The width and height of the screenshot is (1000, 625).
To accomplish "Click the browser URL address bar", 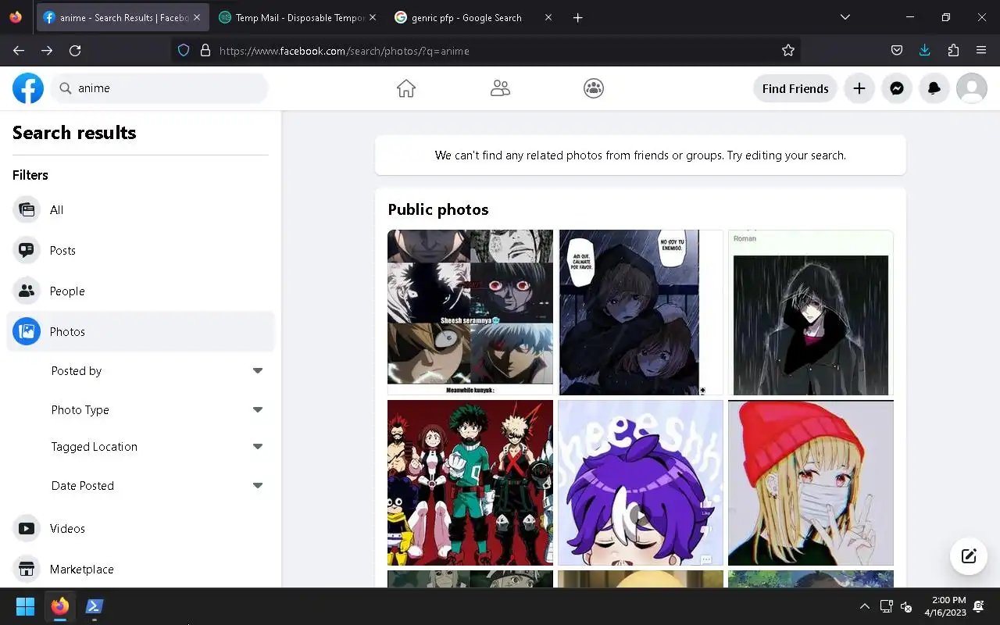I will (484, 50).
